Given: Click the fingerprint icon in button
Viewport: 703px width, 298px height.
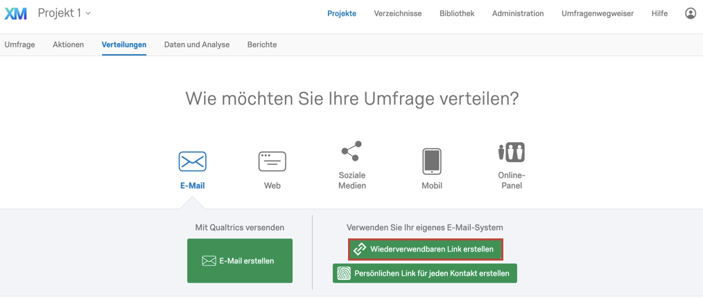Looking at the screenshot, I should [x=344, y=273].
